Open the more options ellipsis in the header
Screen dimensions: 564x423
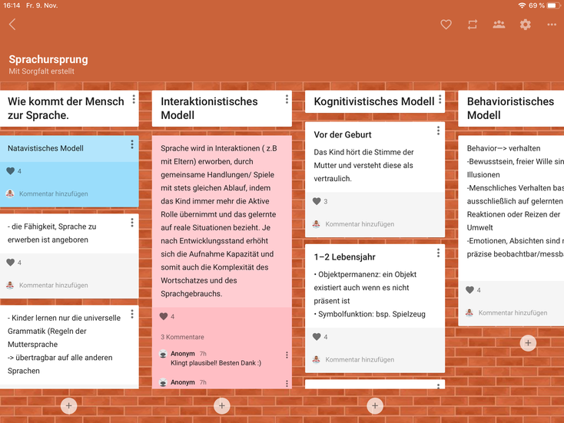coord(552,25)
